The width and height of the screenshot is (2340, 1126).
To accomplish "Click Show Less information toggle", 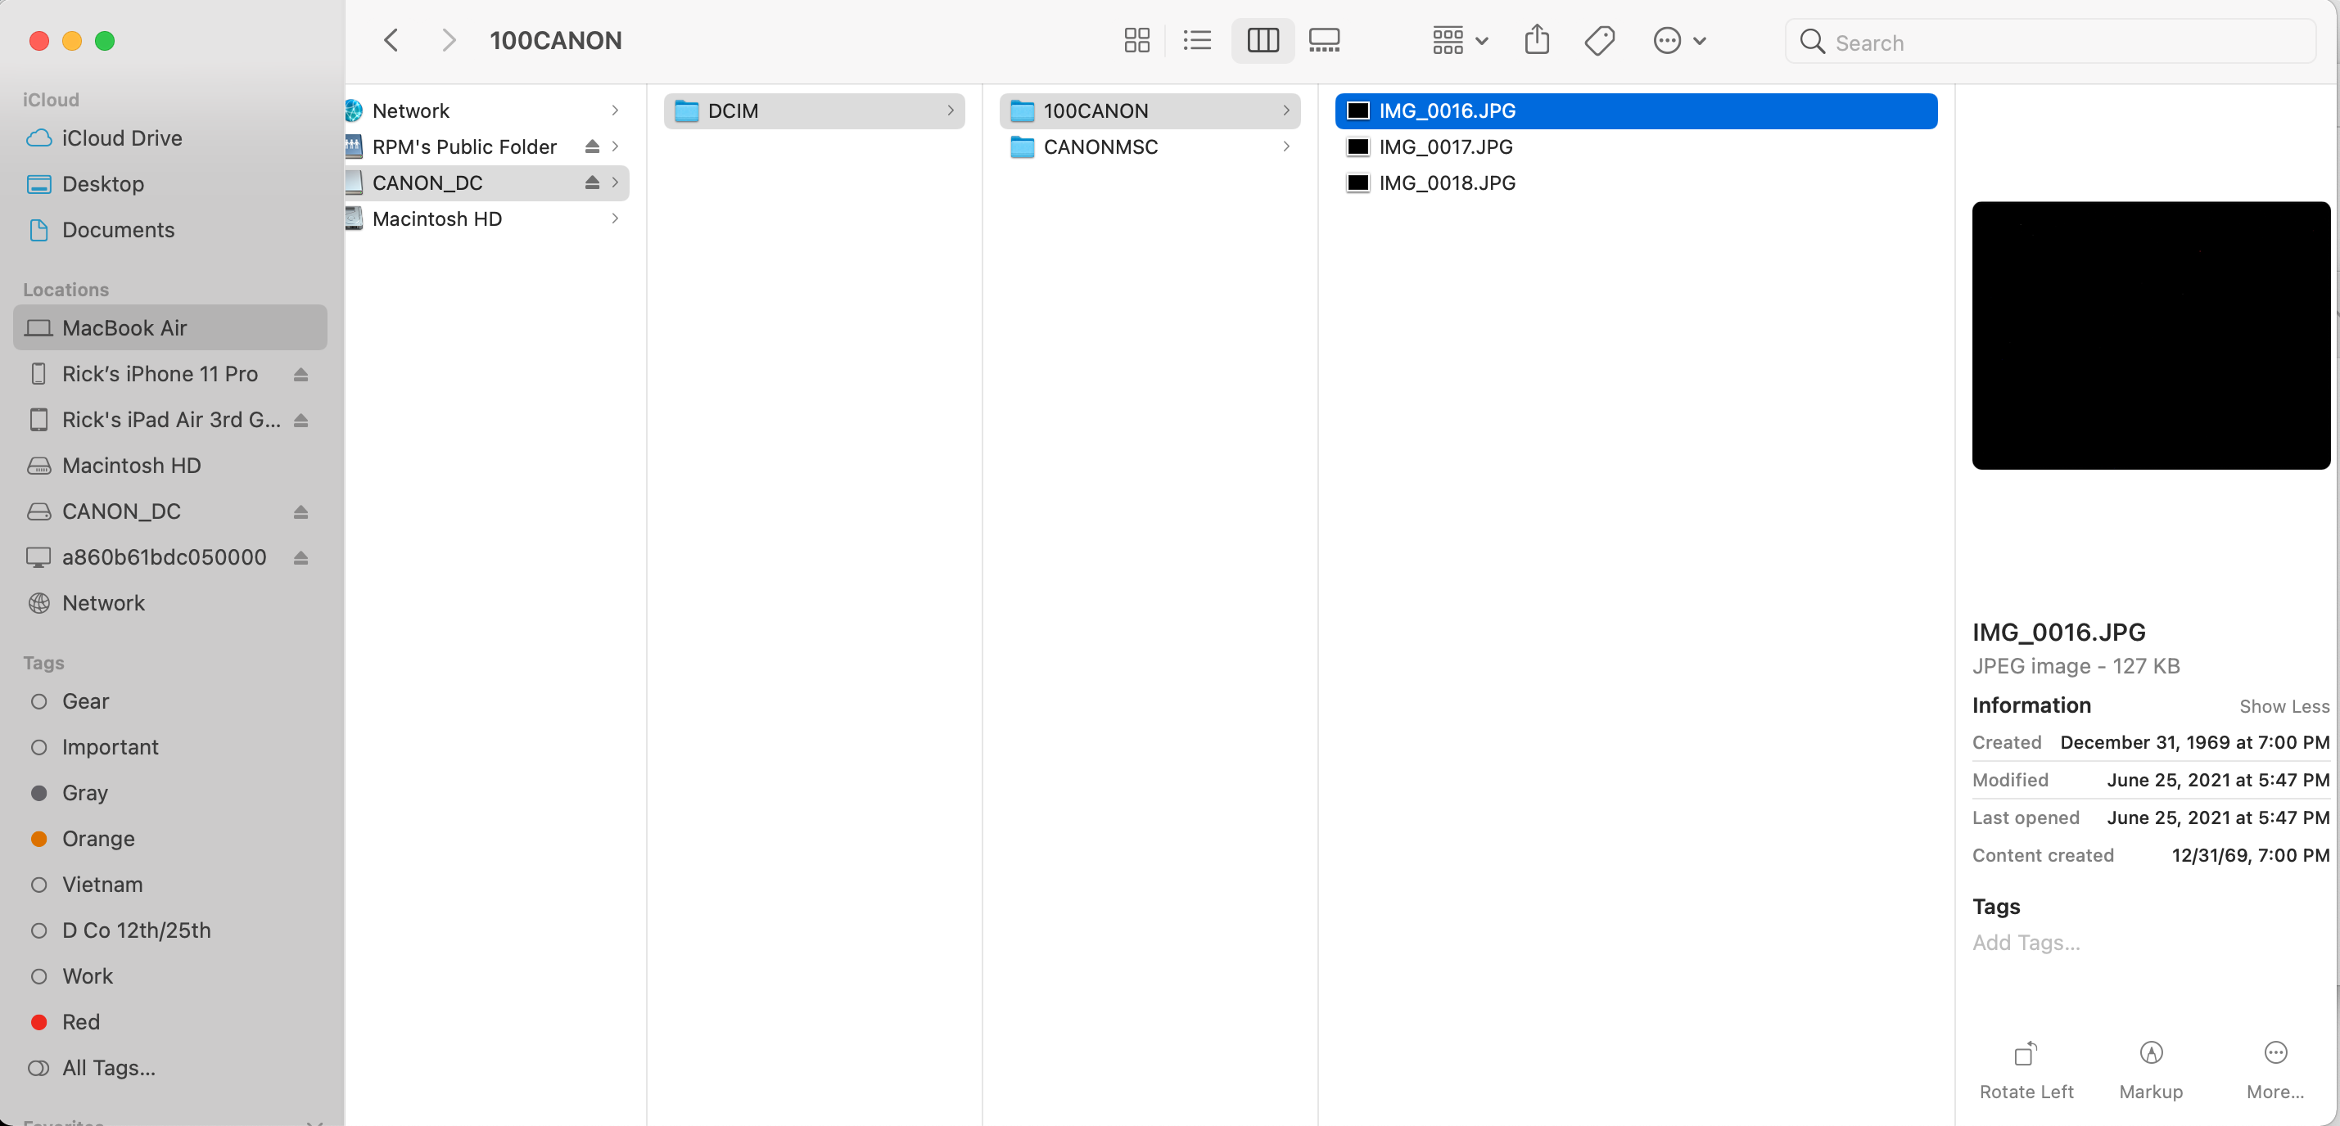I will pyautogui.click(x=2279, y=704).
